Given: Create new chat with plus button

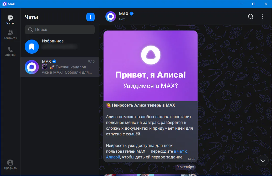Looking at the screenshot, I should tap(90, 17).
